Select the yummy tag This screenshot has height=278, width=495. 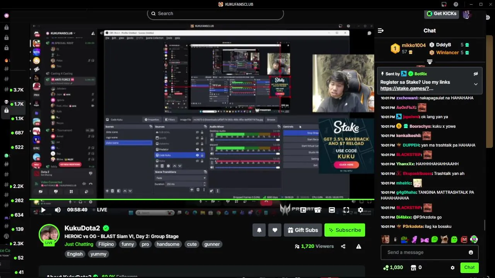click(99, 254)
